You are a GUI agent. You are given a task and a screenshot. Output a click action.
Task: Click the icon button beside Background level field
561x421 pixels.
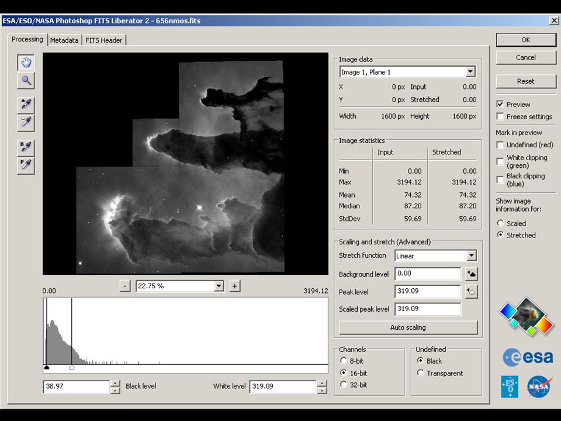coord(472,274)
